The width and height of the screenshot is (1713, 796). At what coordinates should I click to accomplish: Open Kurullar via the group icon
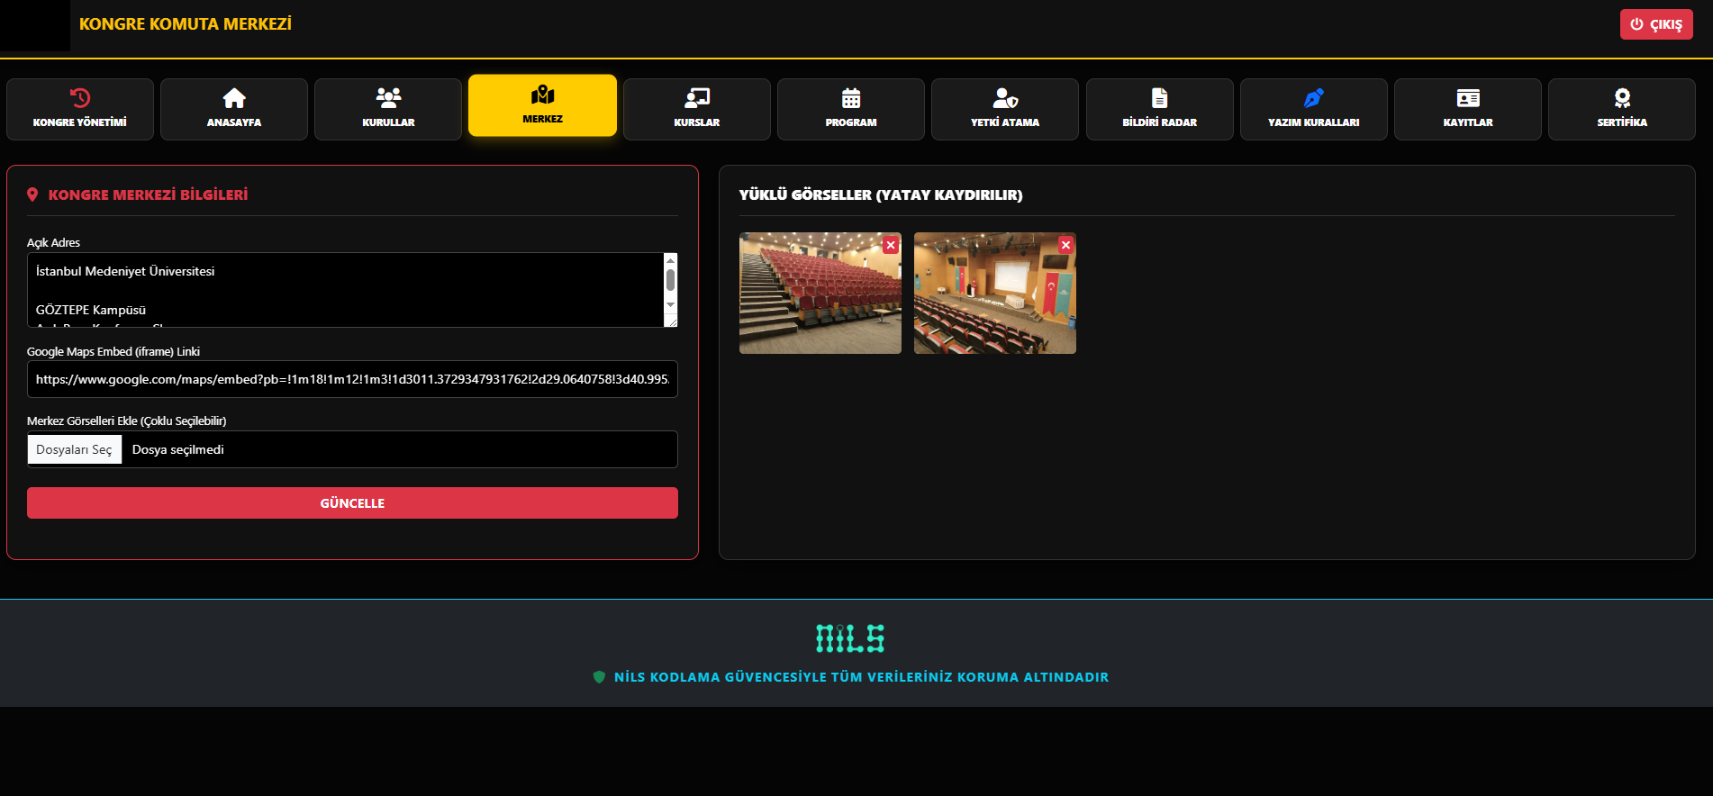coord(388,98)
